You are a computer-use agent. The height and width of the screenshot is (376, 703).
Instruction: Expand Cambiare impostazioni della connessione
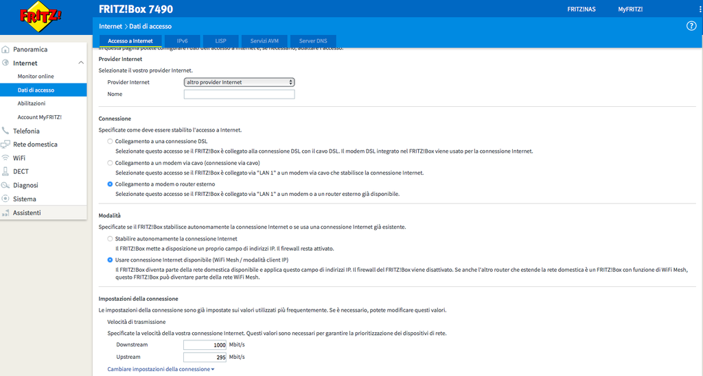pyautogui.click(x=161, y=369)
